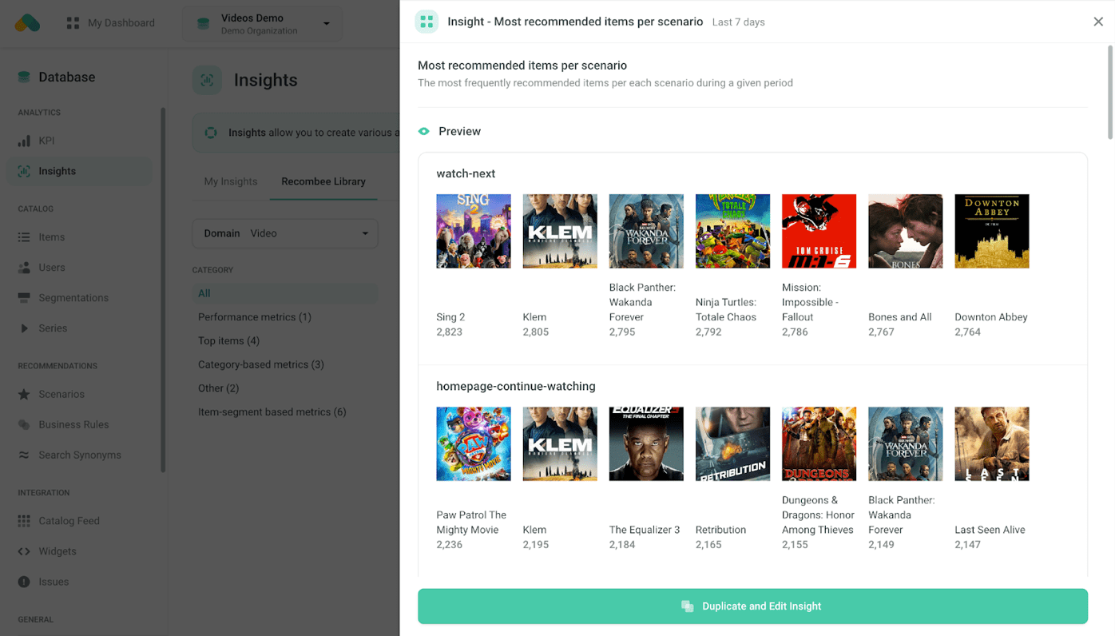Click the duplicate icon on green button
Screen dimensions: 1115x636
pyautogui.click(x=687, y=606)
